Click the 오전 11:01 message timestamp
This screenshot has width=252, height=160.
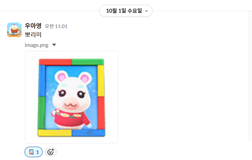point(56,26)
